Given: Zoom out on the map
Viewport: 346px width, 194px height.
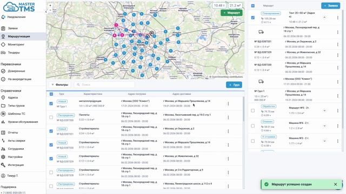Looking at the screenshot, I should click(x=50, y=10).
